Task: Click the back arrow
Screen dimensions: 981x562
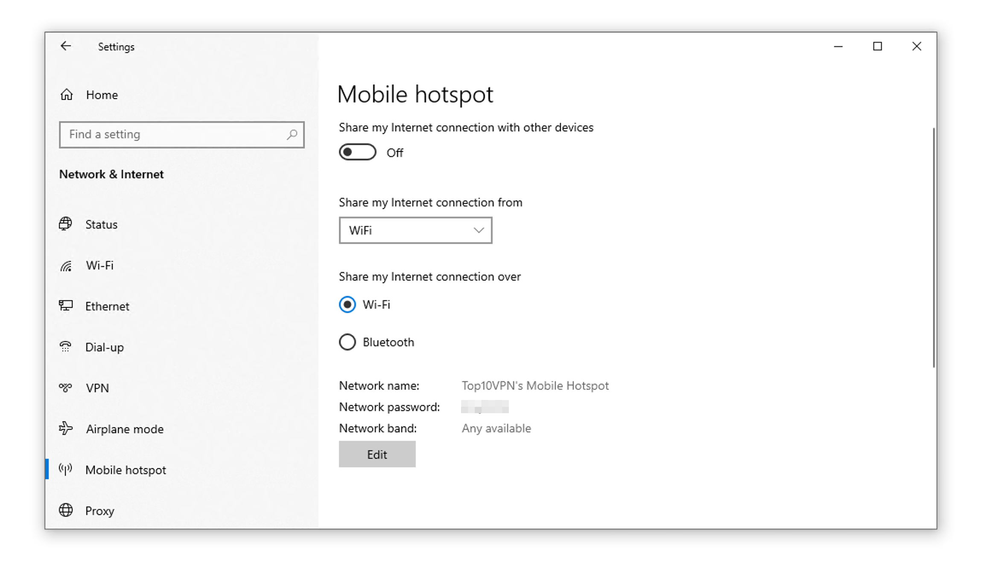Action: 66,46
